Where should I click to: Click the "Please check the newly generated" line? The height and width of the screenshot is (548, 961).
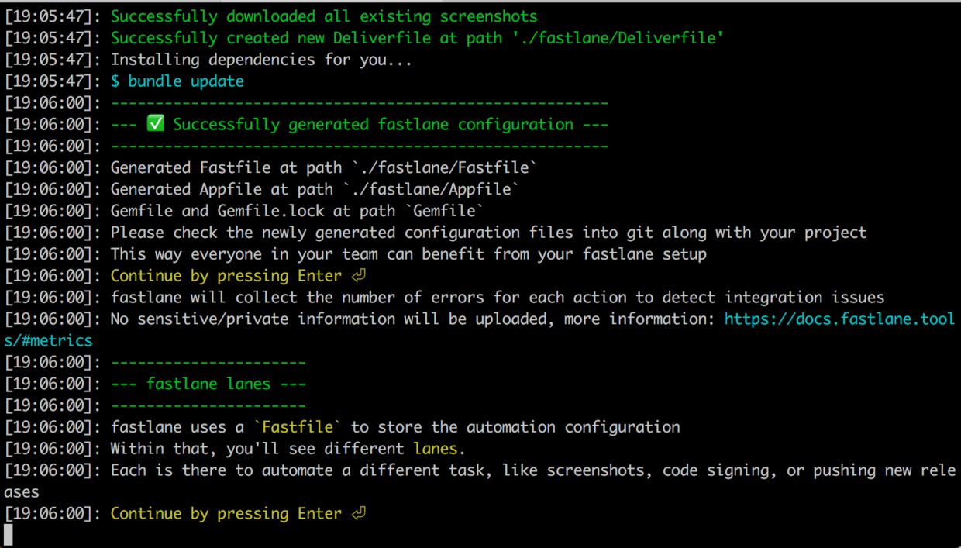coord(488,233)
